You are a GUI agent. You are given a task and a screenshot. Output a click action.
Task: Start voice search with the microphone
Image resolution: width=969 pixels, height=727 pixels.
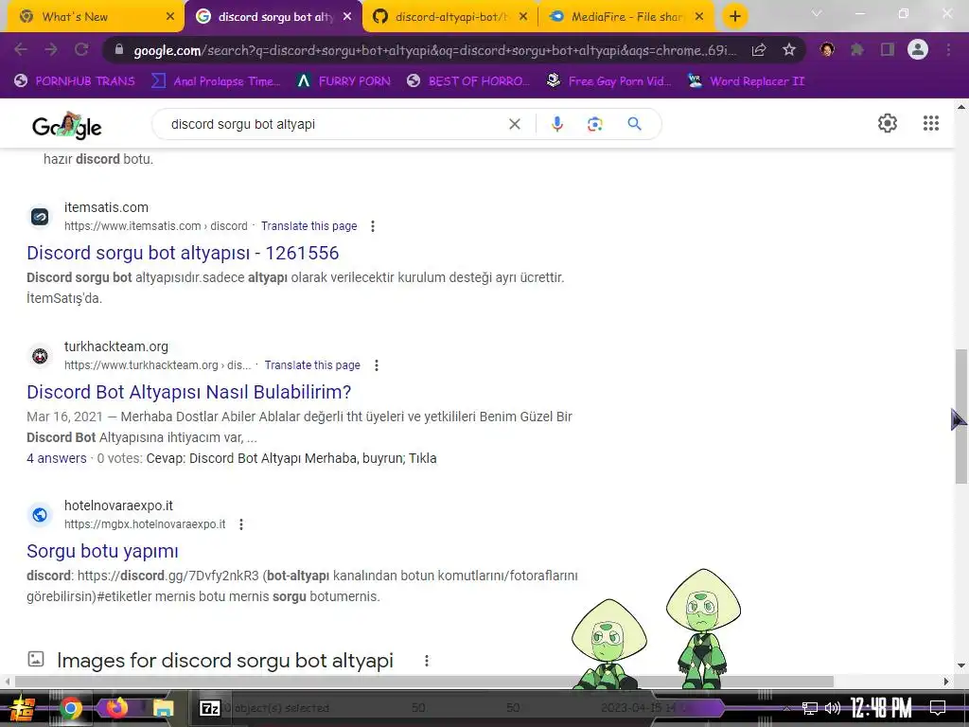point(556,124)
